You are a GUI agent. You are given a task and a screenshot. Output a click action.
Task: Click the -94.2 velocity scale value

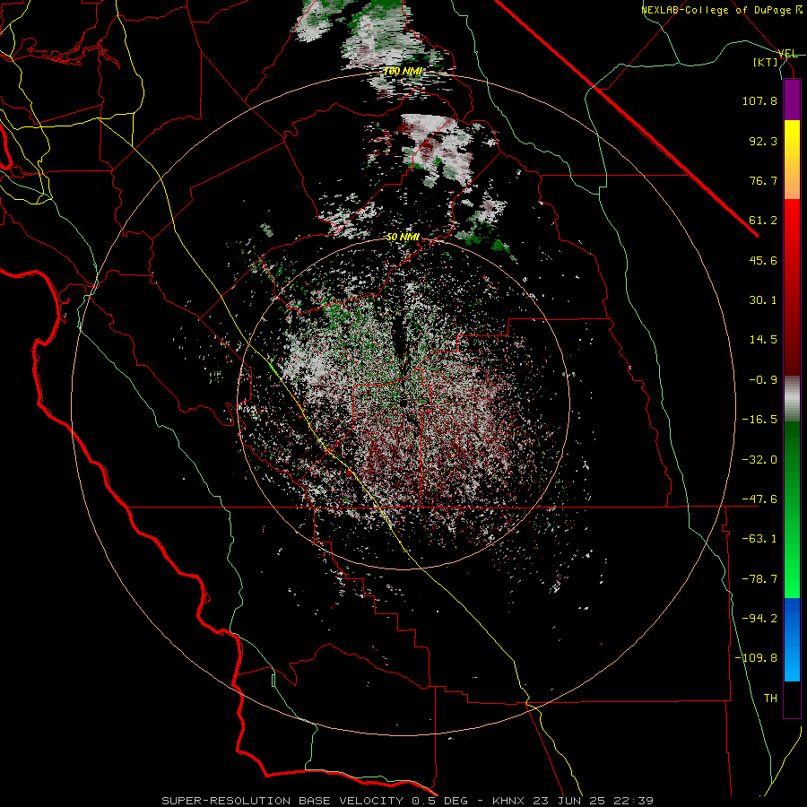[759, 619]
